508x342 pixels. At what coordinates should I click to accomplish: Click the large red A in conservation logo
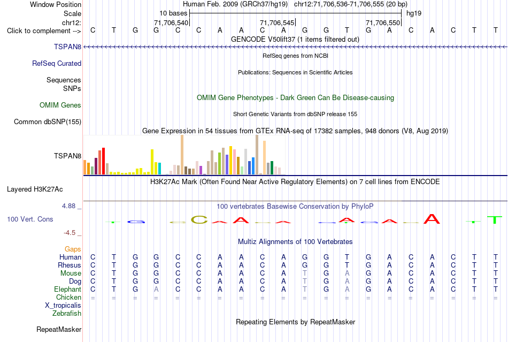[432, 219]
